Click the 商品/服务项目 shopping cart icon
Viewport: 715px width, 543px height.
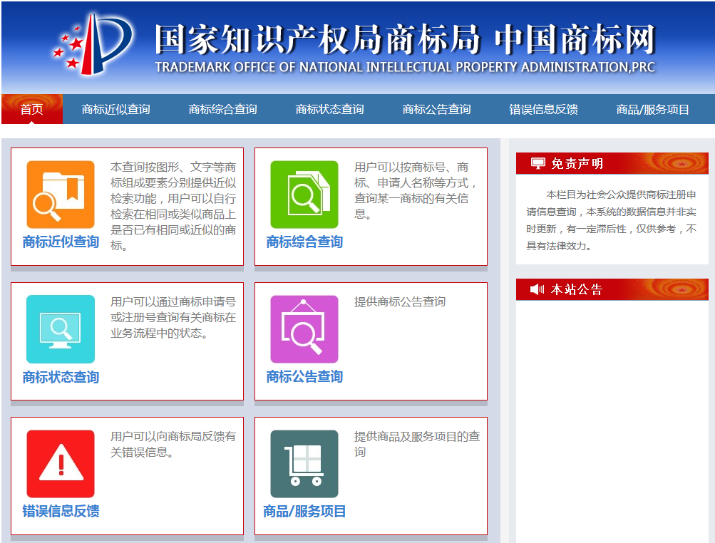[304, 464]
